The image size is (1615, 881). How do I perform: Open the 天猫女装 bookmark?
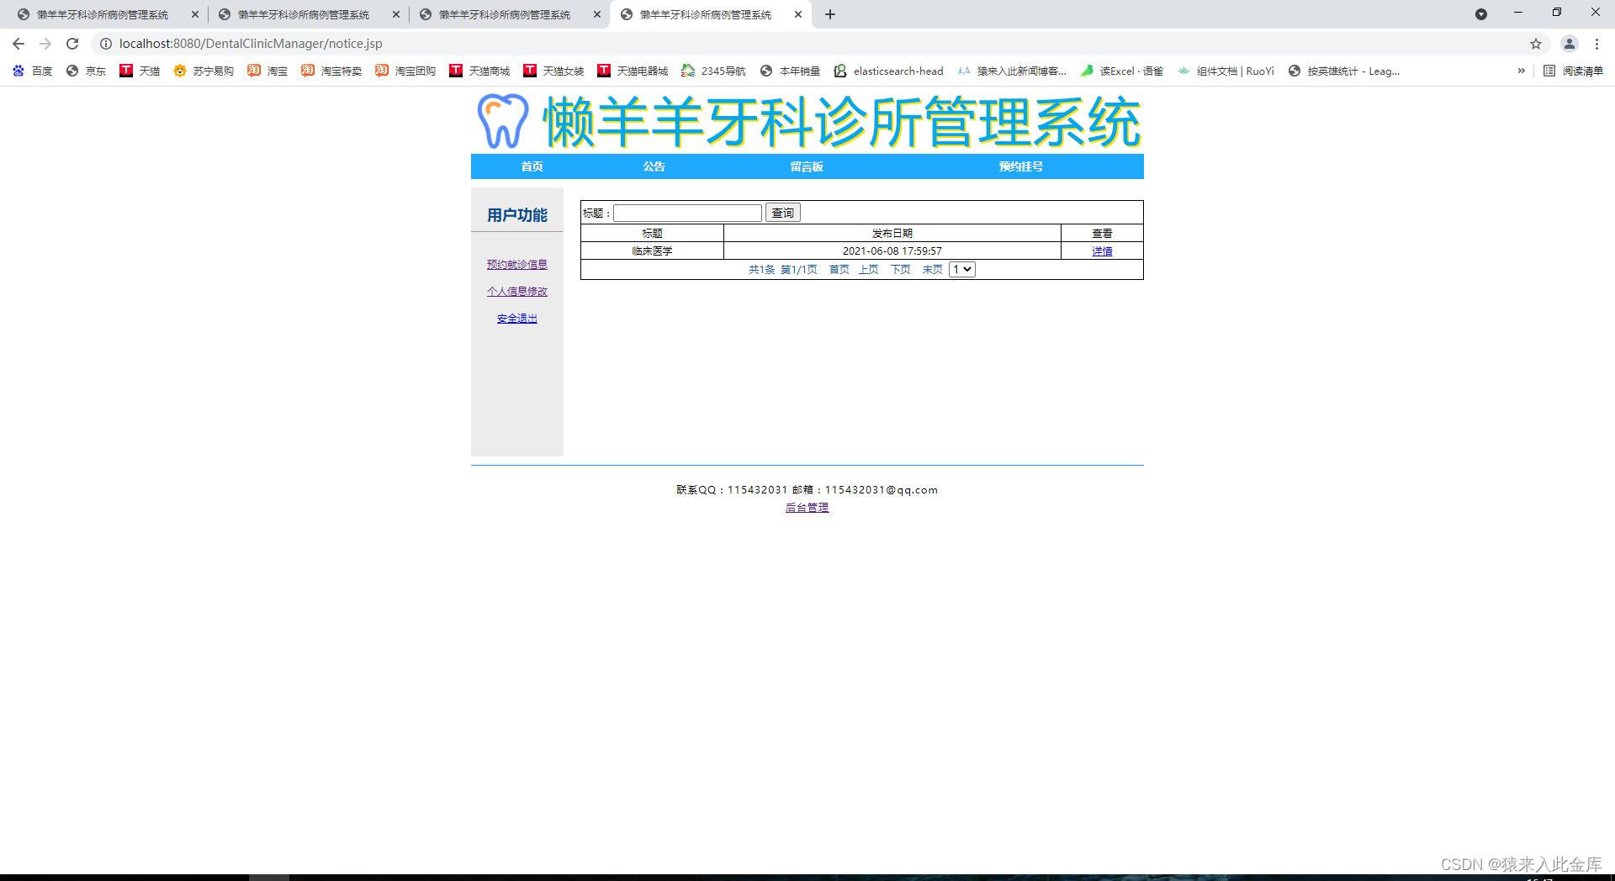pos(553,71)
